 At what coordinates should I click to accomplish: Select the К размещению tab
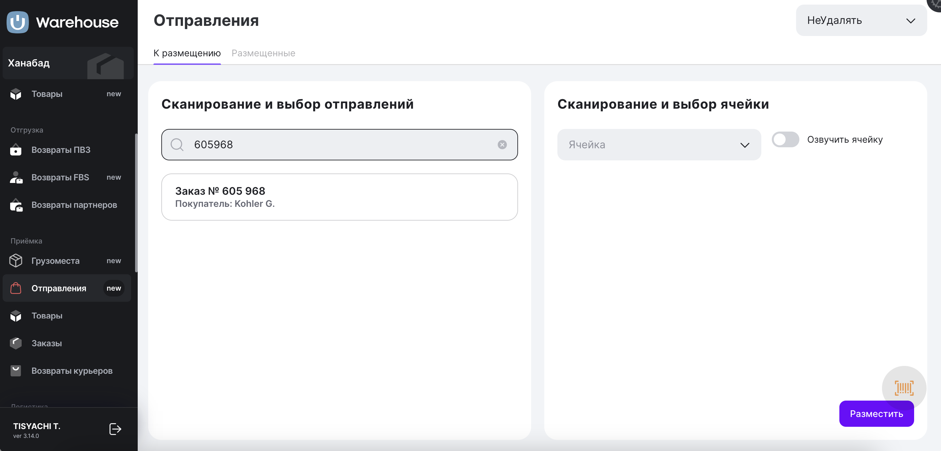(187, 53)
